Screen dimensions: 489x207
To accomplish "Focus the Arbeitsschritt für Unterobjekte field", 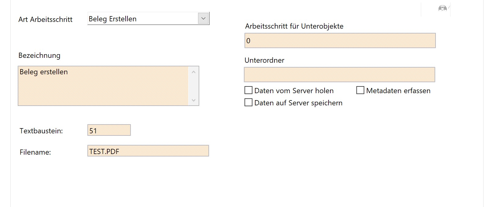I will (340, 41).
